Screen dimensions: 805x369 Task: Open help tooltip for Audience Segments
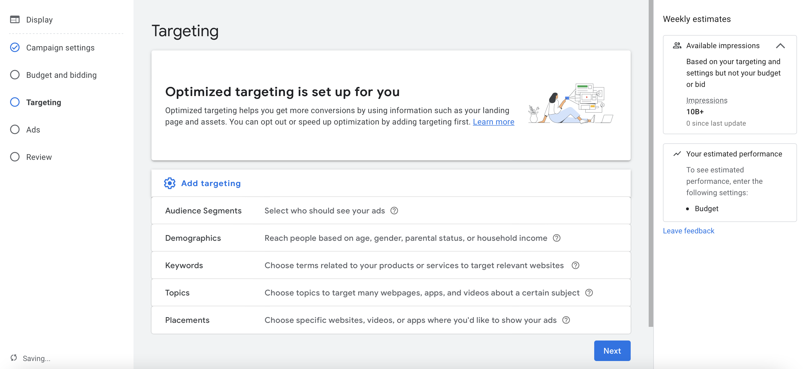395,211
